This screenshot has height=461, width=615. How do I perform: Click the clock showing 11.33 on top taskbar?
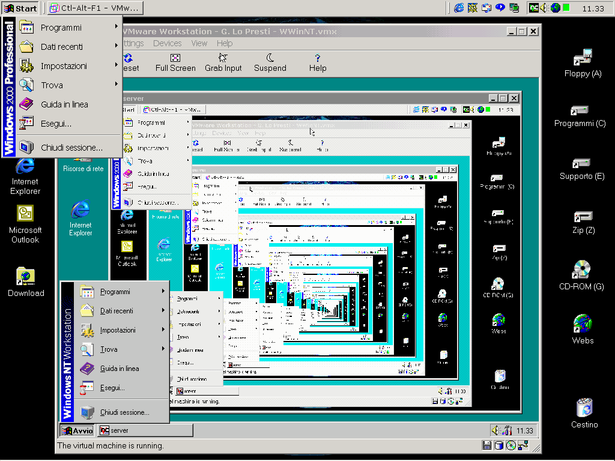(593, 8)
